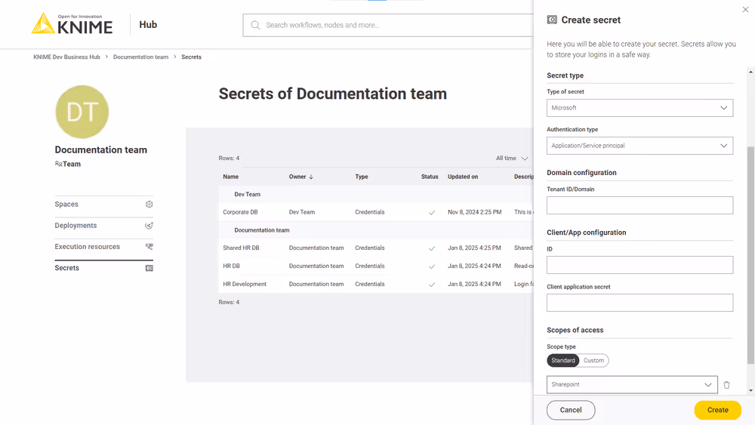Open the Authentication type dropdown
The image size is (755, 425).
[x=640, y=146]
